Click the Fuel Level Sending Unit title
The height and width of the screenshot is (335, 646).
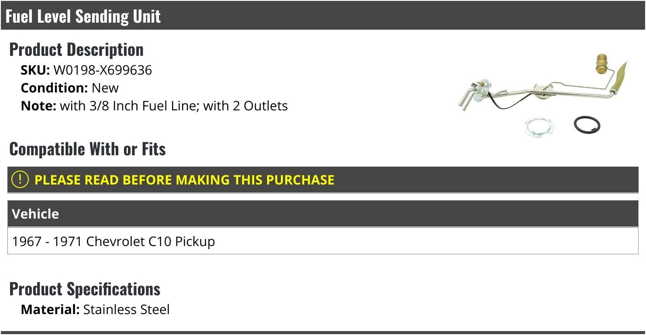click(83, 16)
